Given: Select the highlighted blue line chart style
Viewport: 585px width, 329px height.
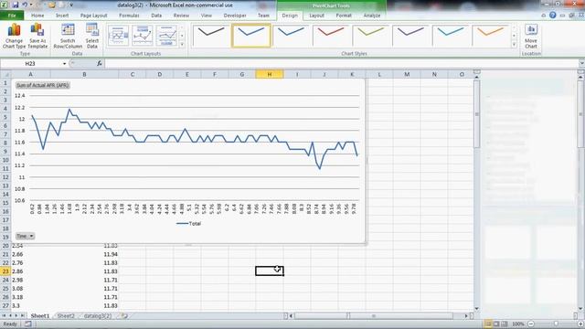Looking at the screenshot, I should [x=251, y=36].
